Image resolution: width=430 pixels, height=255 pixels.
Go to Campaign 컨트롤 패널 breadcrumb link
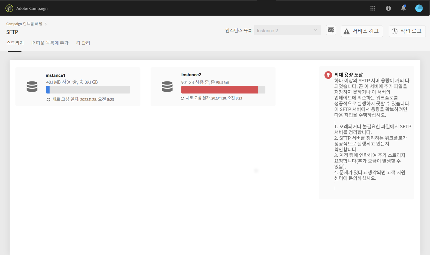24,24
